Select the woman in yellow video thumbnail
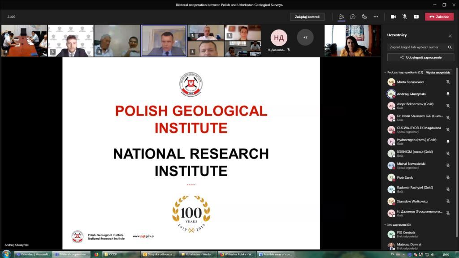459x258 pixels. click(x=352, y=41)
